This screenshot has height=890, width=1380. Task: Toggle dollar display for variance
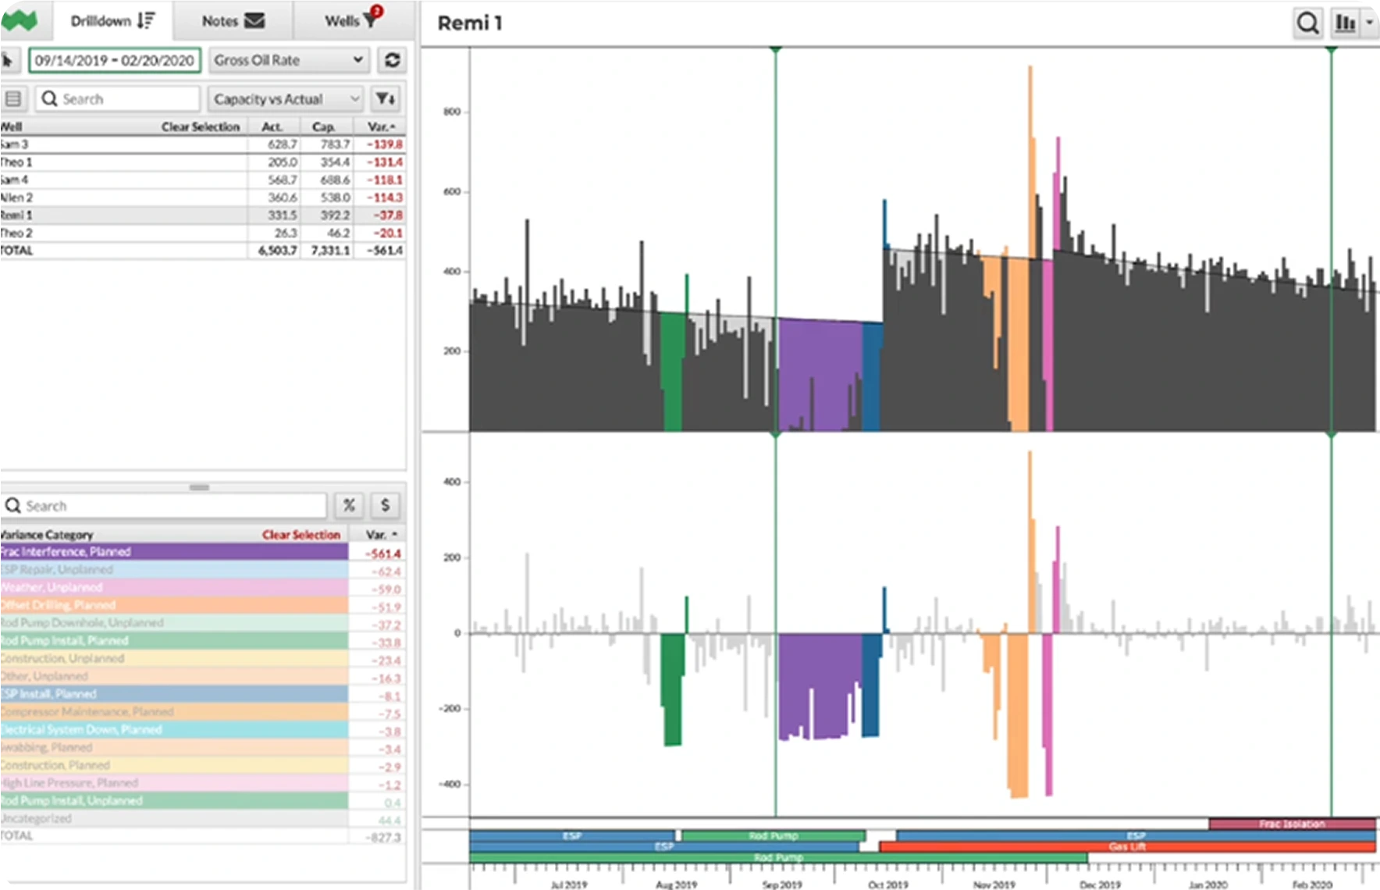point(385,505)
